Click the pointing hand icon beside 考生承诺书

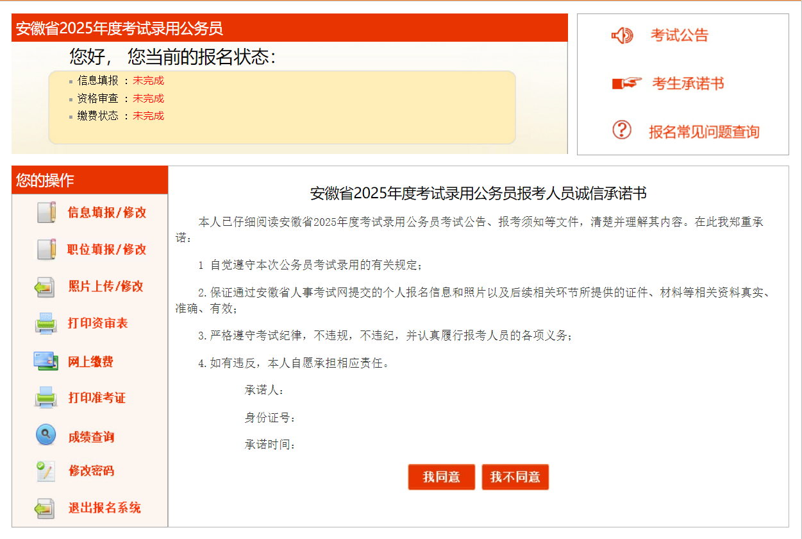pos(626,83)
